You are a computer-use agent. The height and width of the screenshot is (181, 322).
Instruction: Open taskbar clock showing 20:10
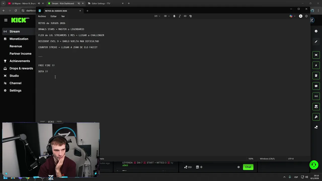[x=315, y=177]
